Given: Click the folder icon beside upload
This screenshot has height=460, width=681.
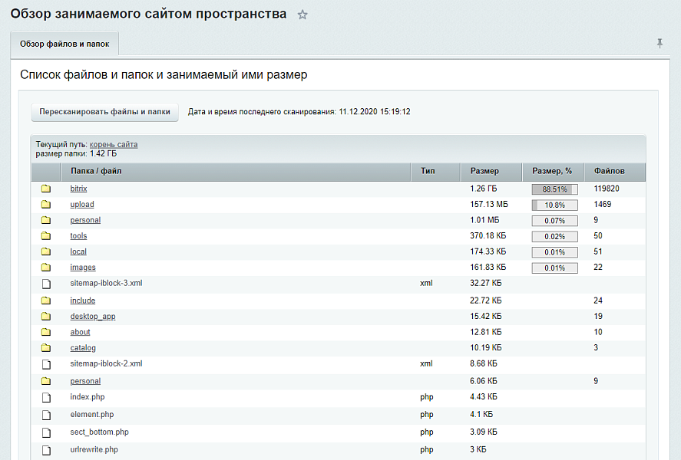Looking at the screenshot, I should click(46, 205).
